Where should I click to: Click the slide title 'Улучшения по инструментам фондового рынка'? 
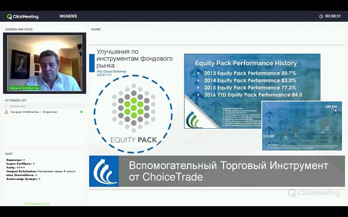click(x=134, y=58)
